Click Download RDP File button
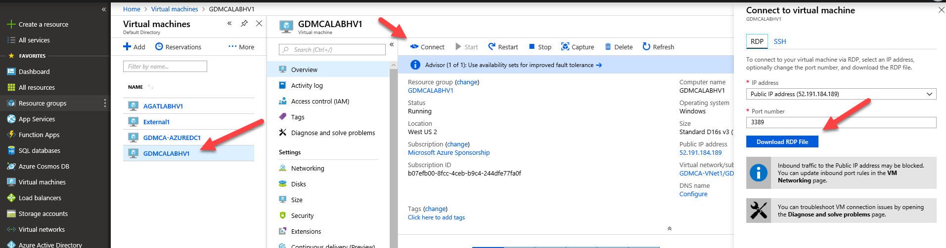This screenshot has width=946, height=248. (782, 142)
